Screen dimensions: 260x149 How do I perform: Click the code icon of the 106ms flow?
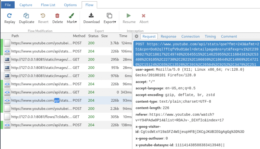(x=7, y=51)
